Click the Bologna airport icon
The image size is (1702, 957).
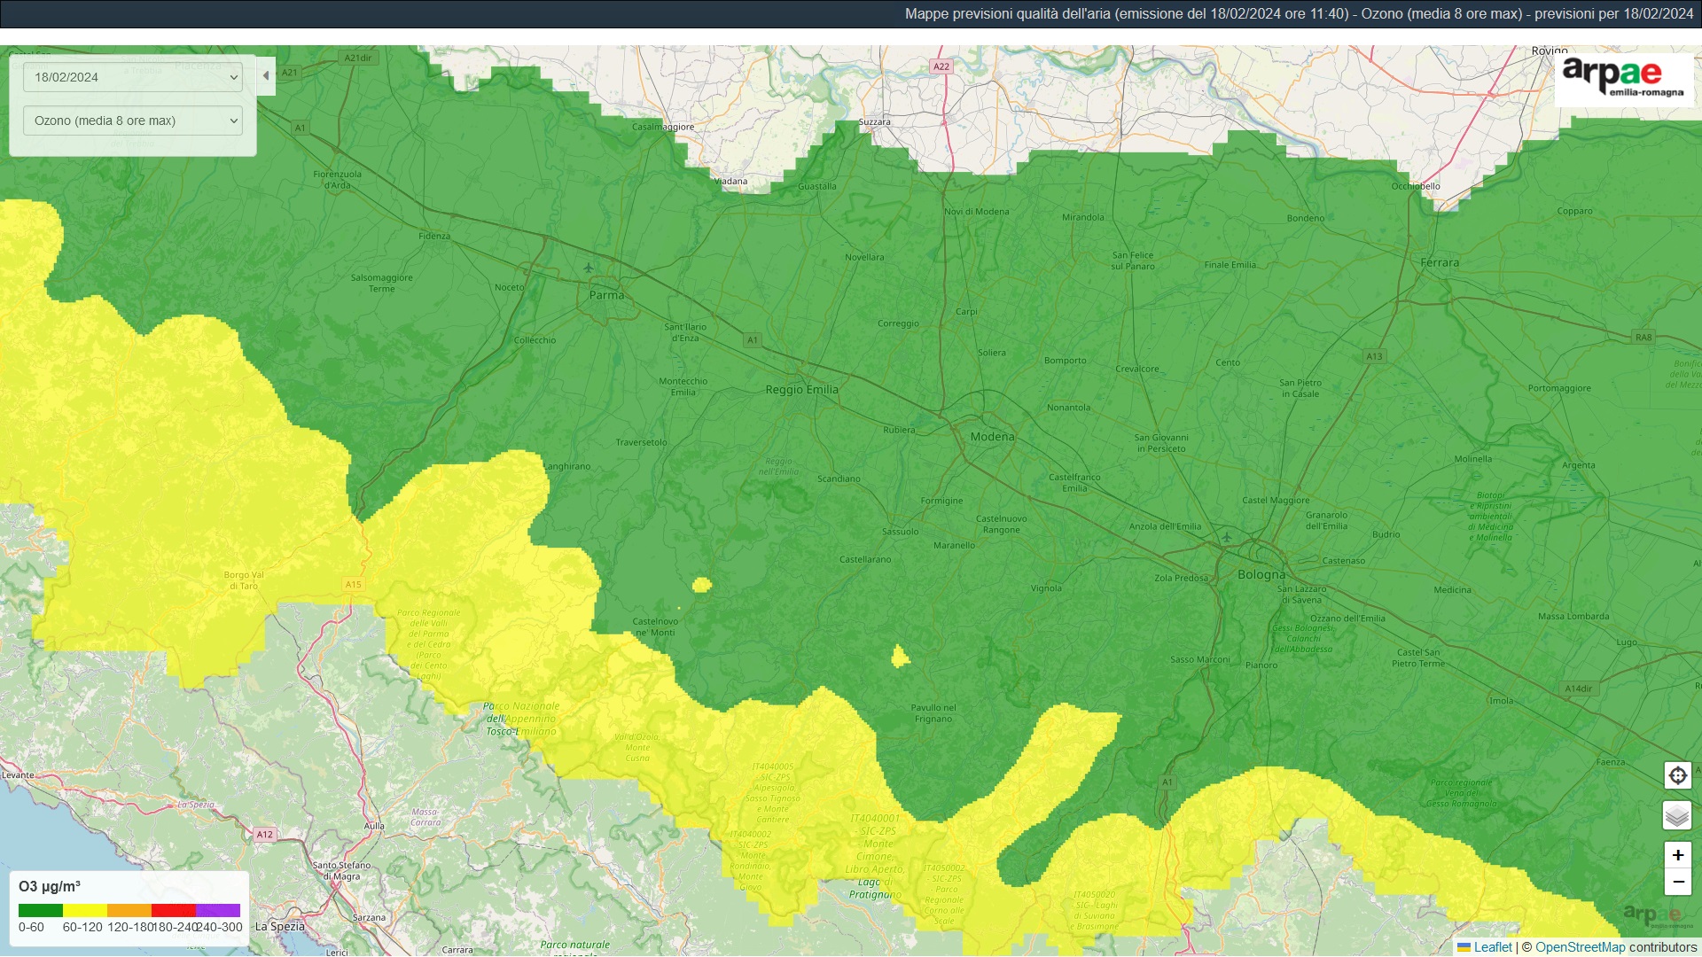(1227, 537)
